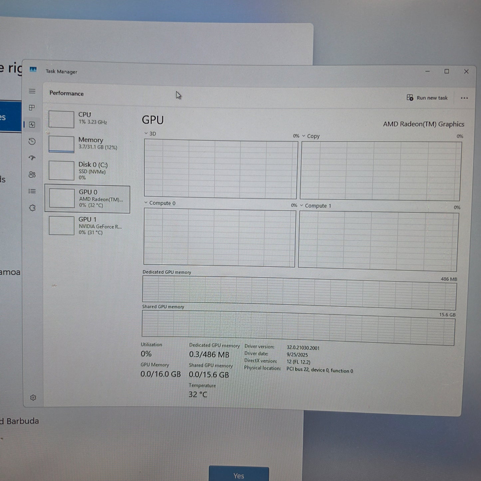The height and width of the screenshot is (481, 481).
Task: Click the CPU mini graph thumbnail
Action: coord(61,119)
